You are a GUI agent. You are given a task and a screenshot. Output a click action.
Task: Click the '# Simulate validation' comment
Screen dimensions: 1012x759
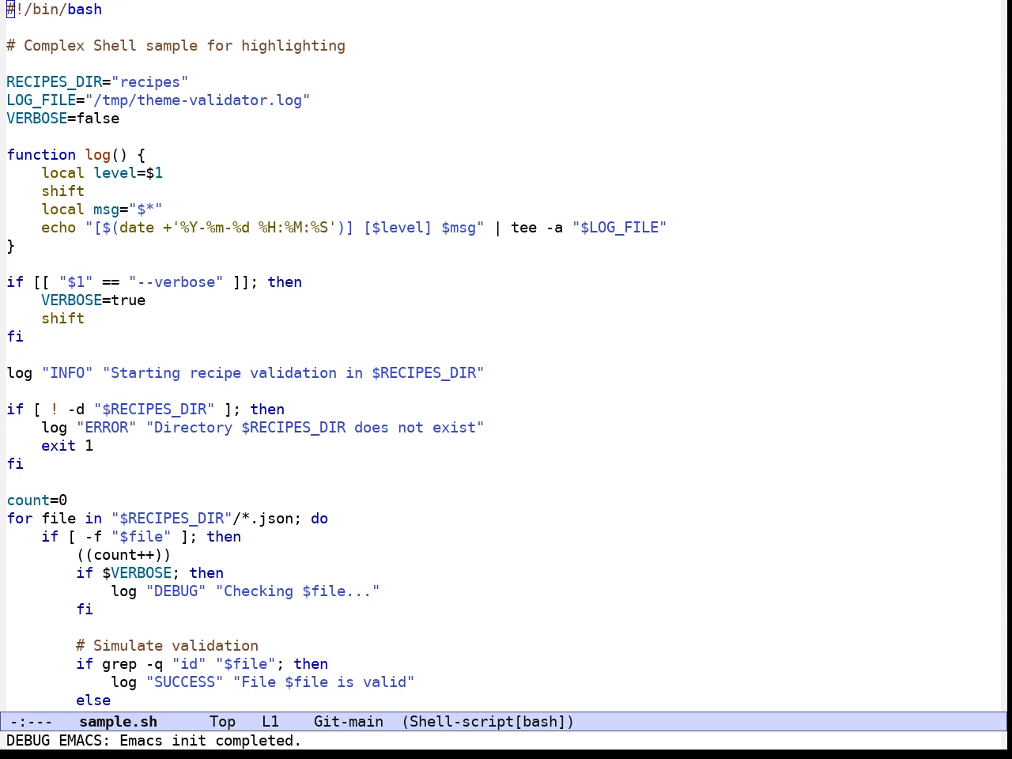pyautogui.click(x=168, y=646)
